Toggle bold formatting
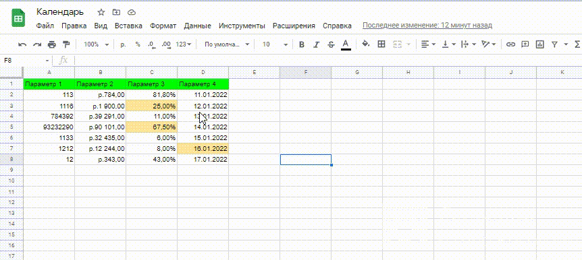582x260 pixels. tap(302, 44)
